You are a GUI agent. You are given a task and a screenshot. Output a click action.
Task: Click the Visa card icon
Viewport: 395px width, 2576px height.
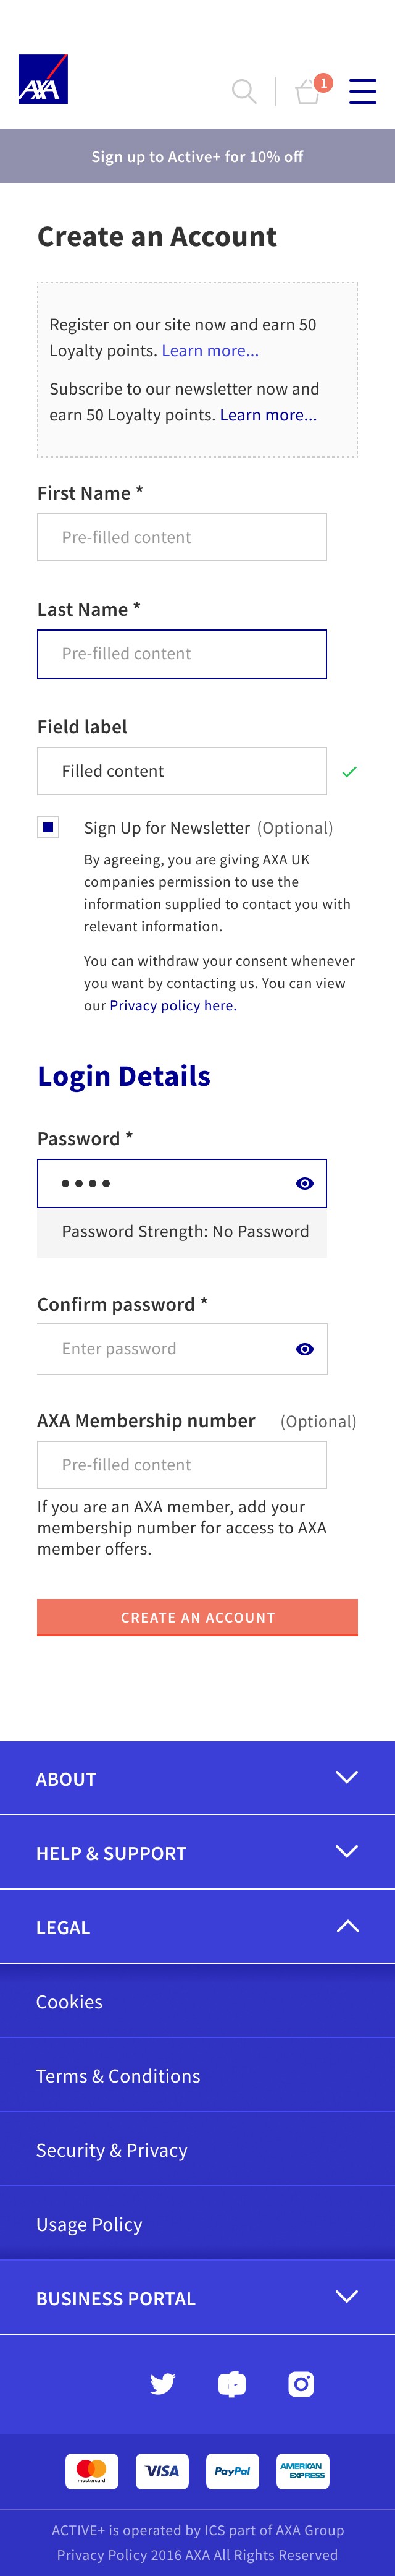click(162, 2471)
